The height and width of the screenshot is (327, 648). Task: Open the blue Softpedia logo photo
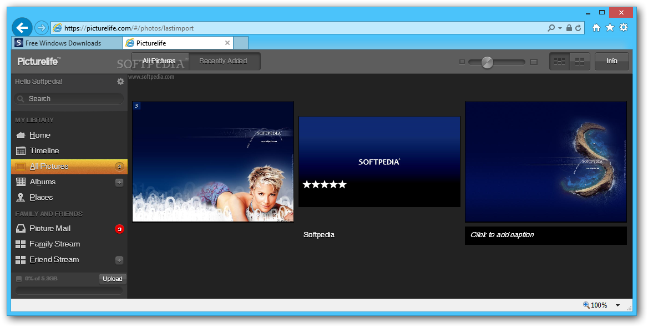click(x=379, y=162)
